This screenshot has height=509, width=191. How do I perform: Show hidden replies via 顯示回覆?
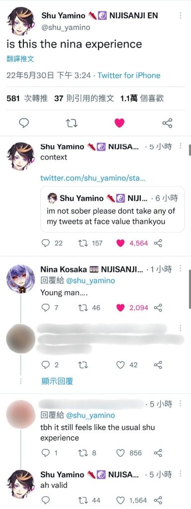click(x=57, y=381)
